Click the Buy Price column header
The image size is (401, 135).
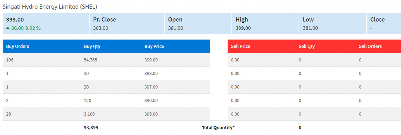(x=154, y=46)
